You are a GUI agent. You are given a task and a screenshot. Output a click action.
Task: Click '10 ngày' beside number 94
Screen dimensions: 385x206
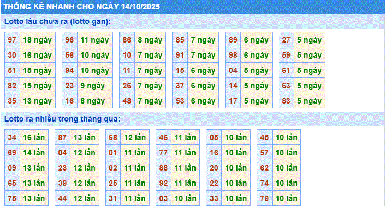95,70
